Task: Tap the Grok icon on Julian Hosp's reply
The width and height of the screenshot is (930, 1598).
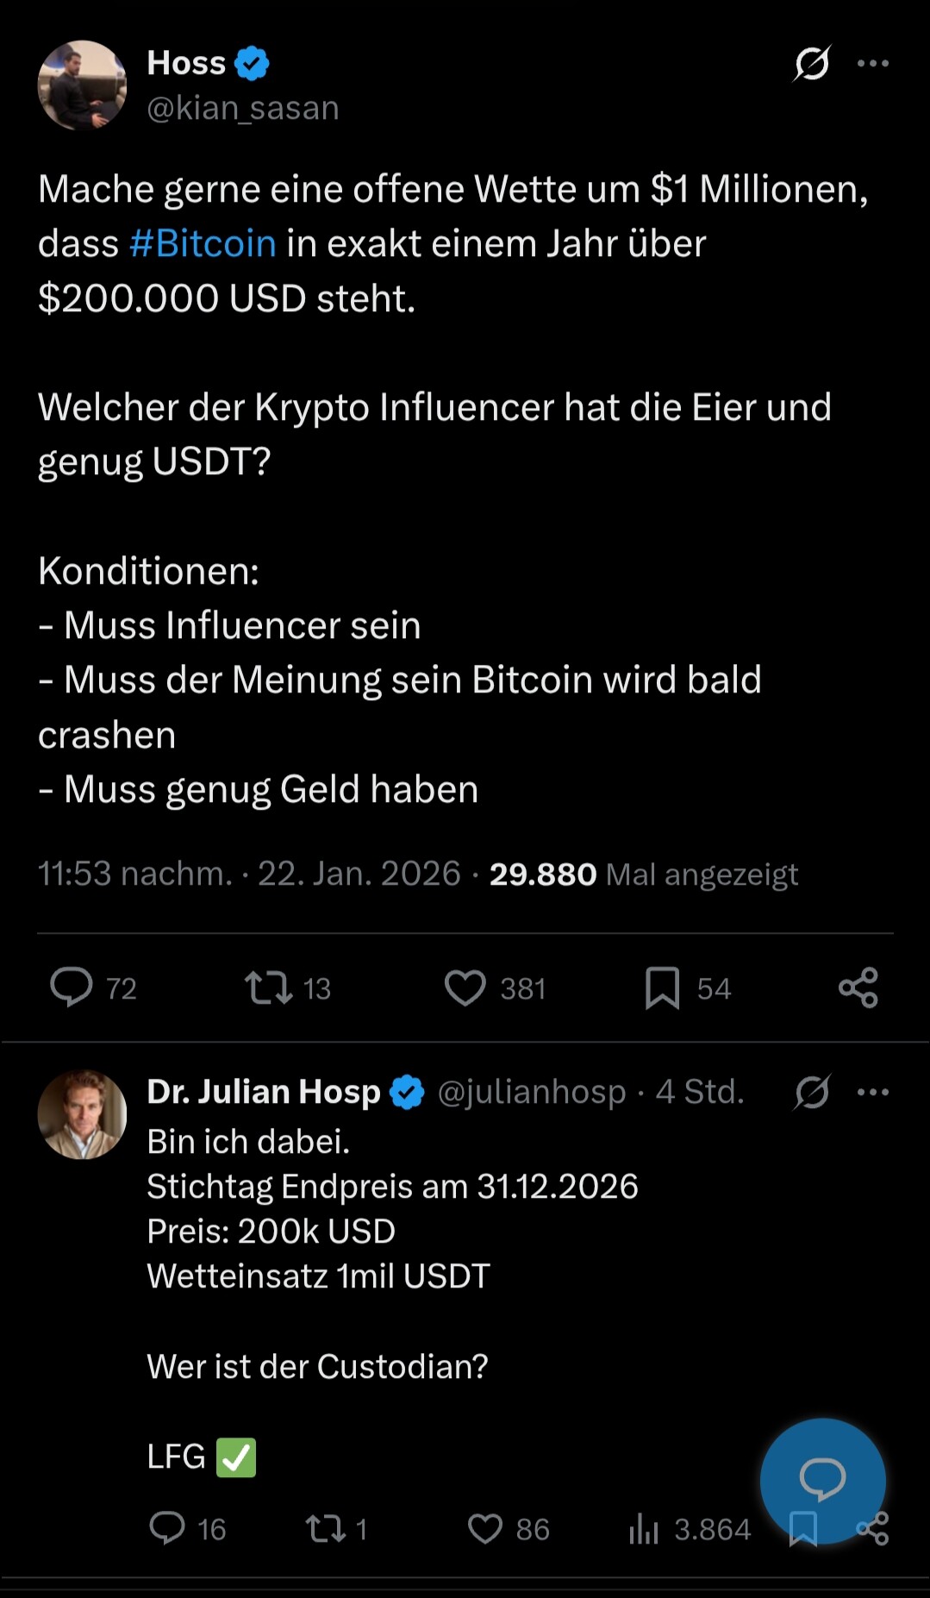Action: click(x=812, y=1093)
